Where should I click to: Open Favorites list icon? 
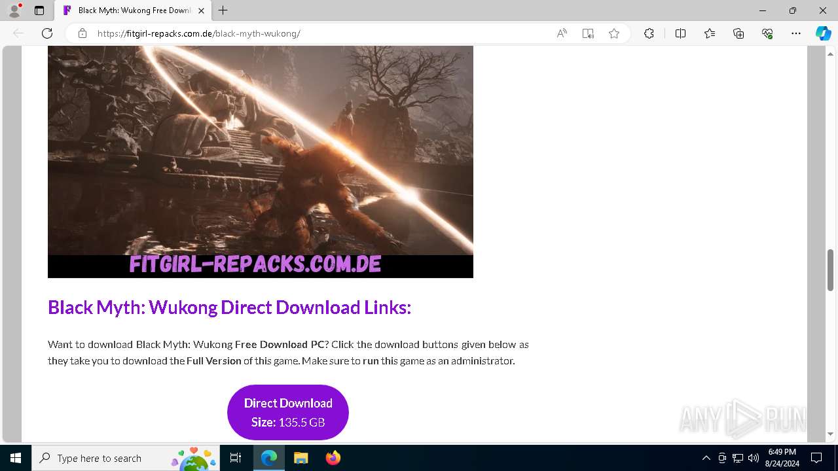click(x=710, y=33)
